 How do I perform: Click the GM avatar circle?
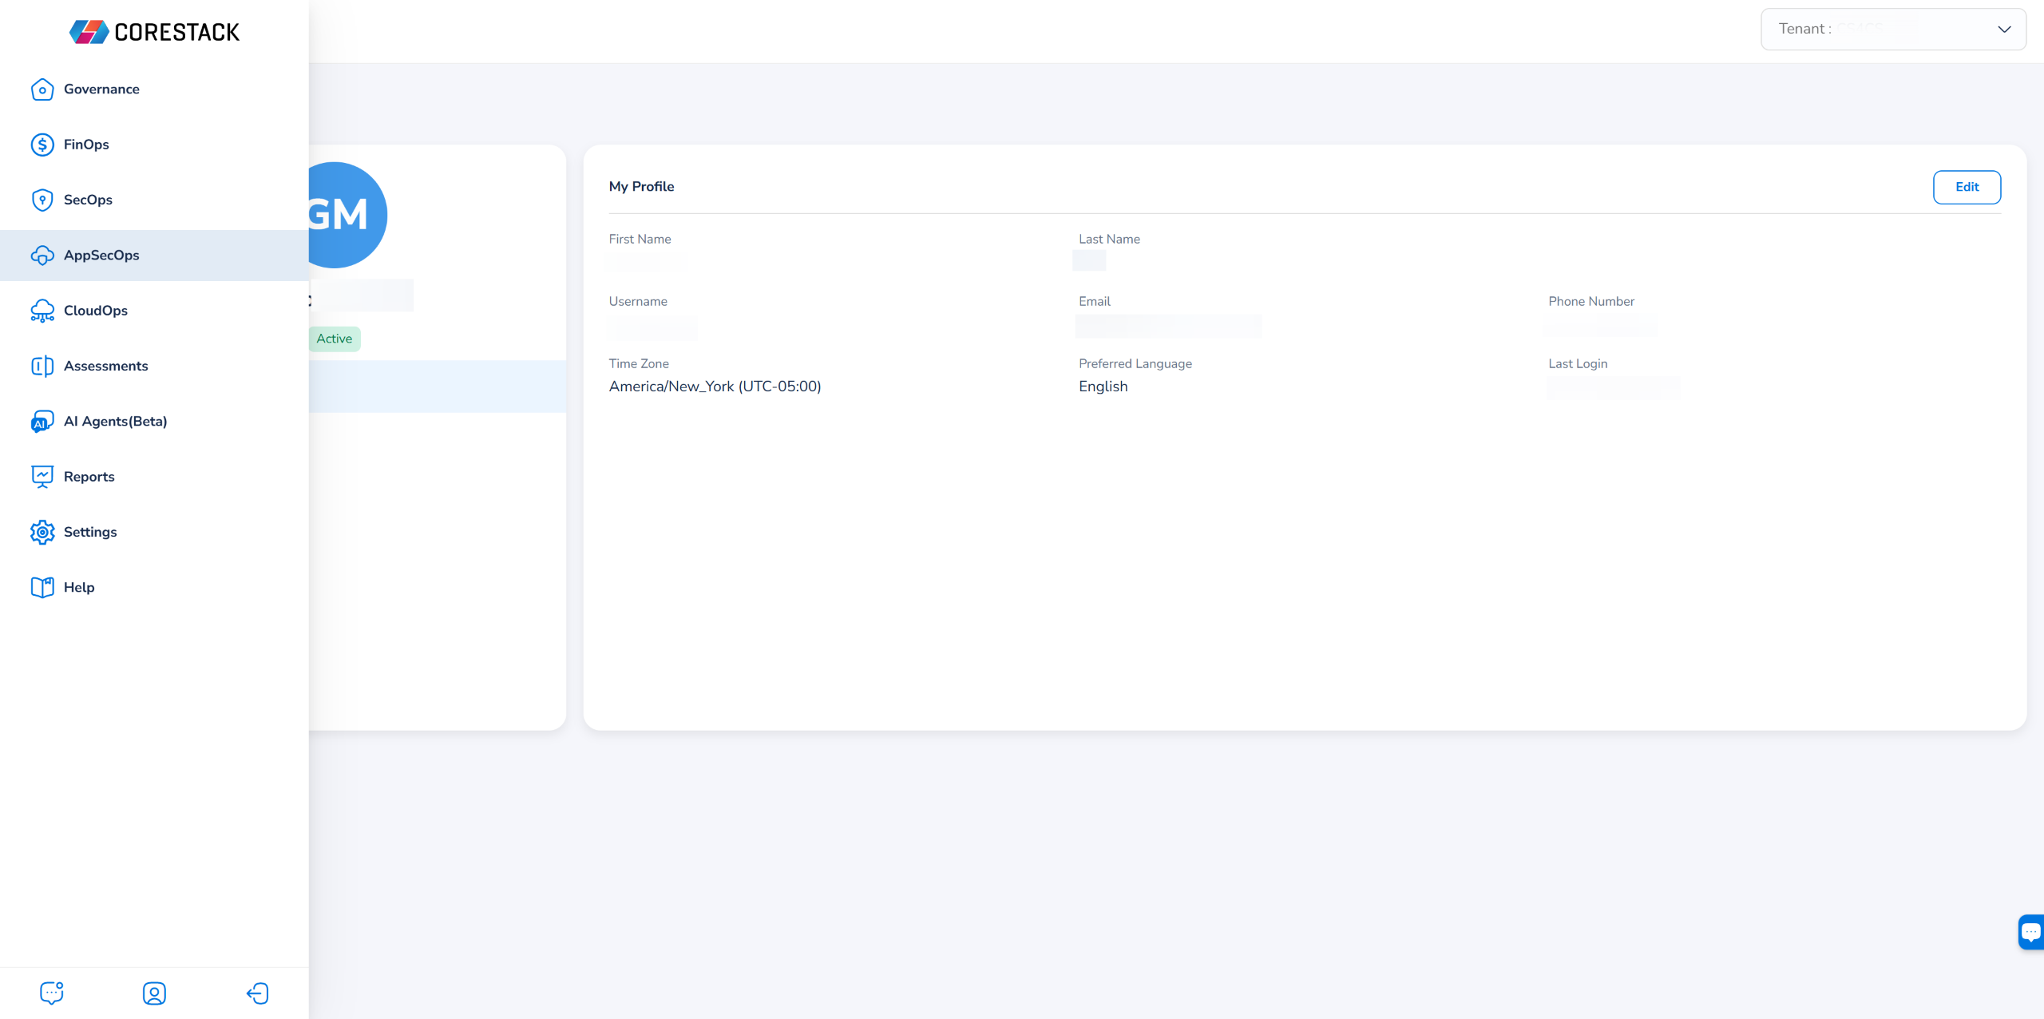tap(347, 215)
